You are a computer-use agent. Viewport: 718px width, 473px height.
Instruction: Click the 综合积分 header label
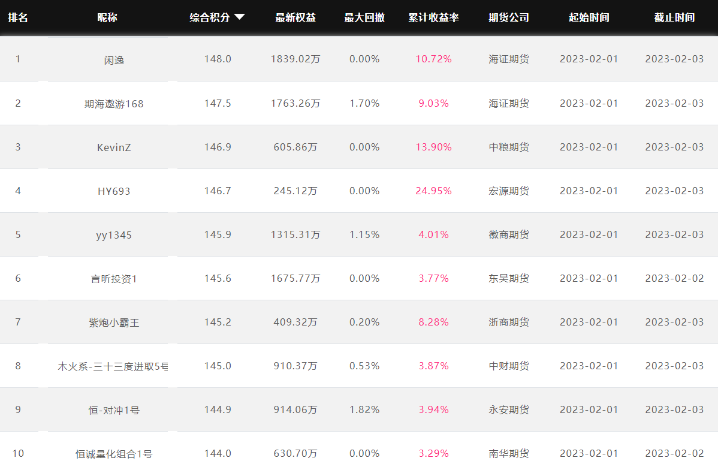click(210, 17)
